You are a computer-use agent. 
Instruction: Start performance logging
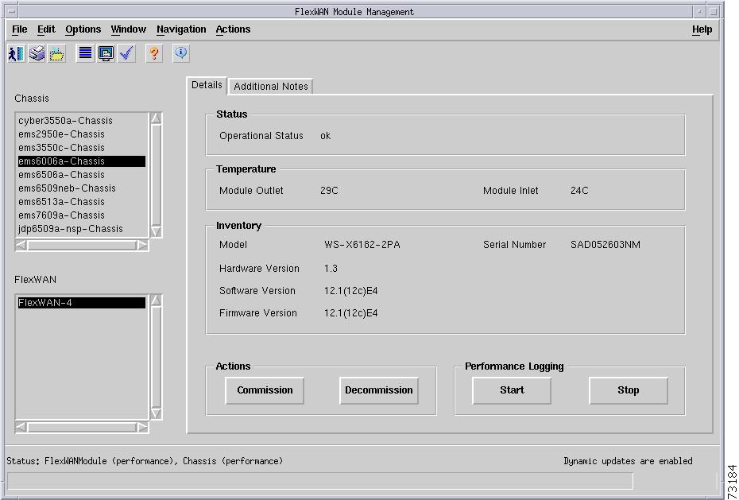click(x=512, y=390)
